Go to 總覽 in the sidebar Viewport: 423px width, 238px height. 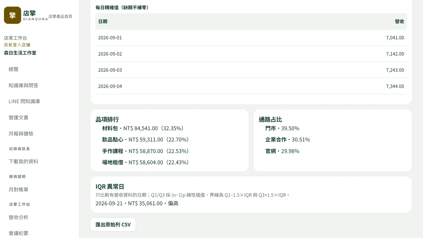point(14,69)
